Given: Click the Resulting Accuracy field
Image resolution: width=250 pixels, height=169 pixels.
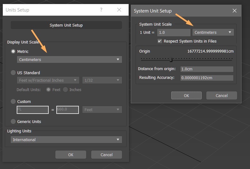Looking at the screenshot, I should coord(207,78).
